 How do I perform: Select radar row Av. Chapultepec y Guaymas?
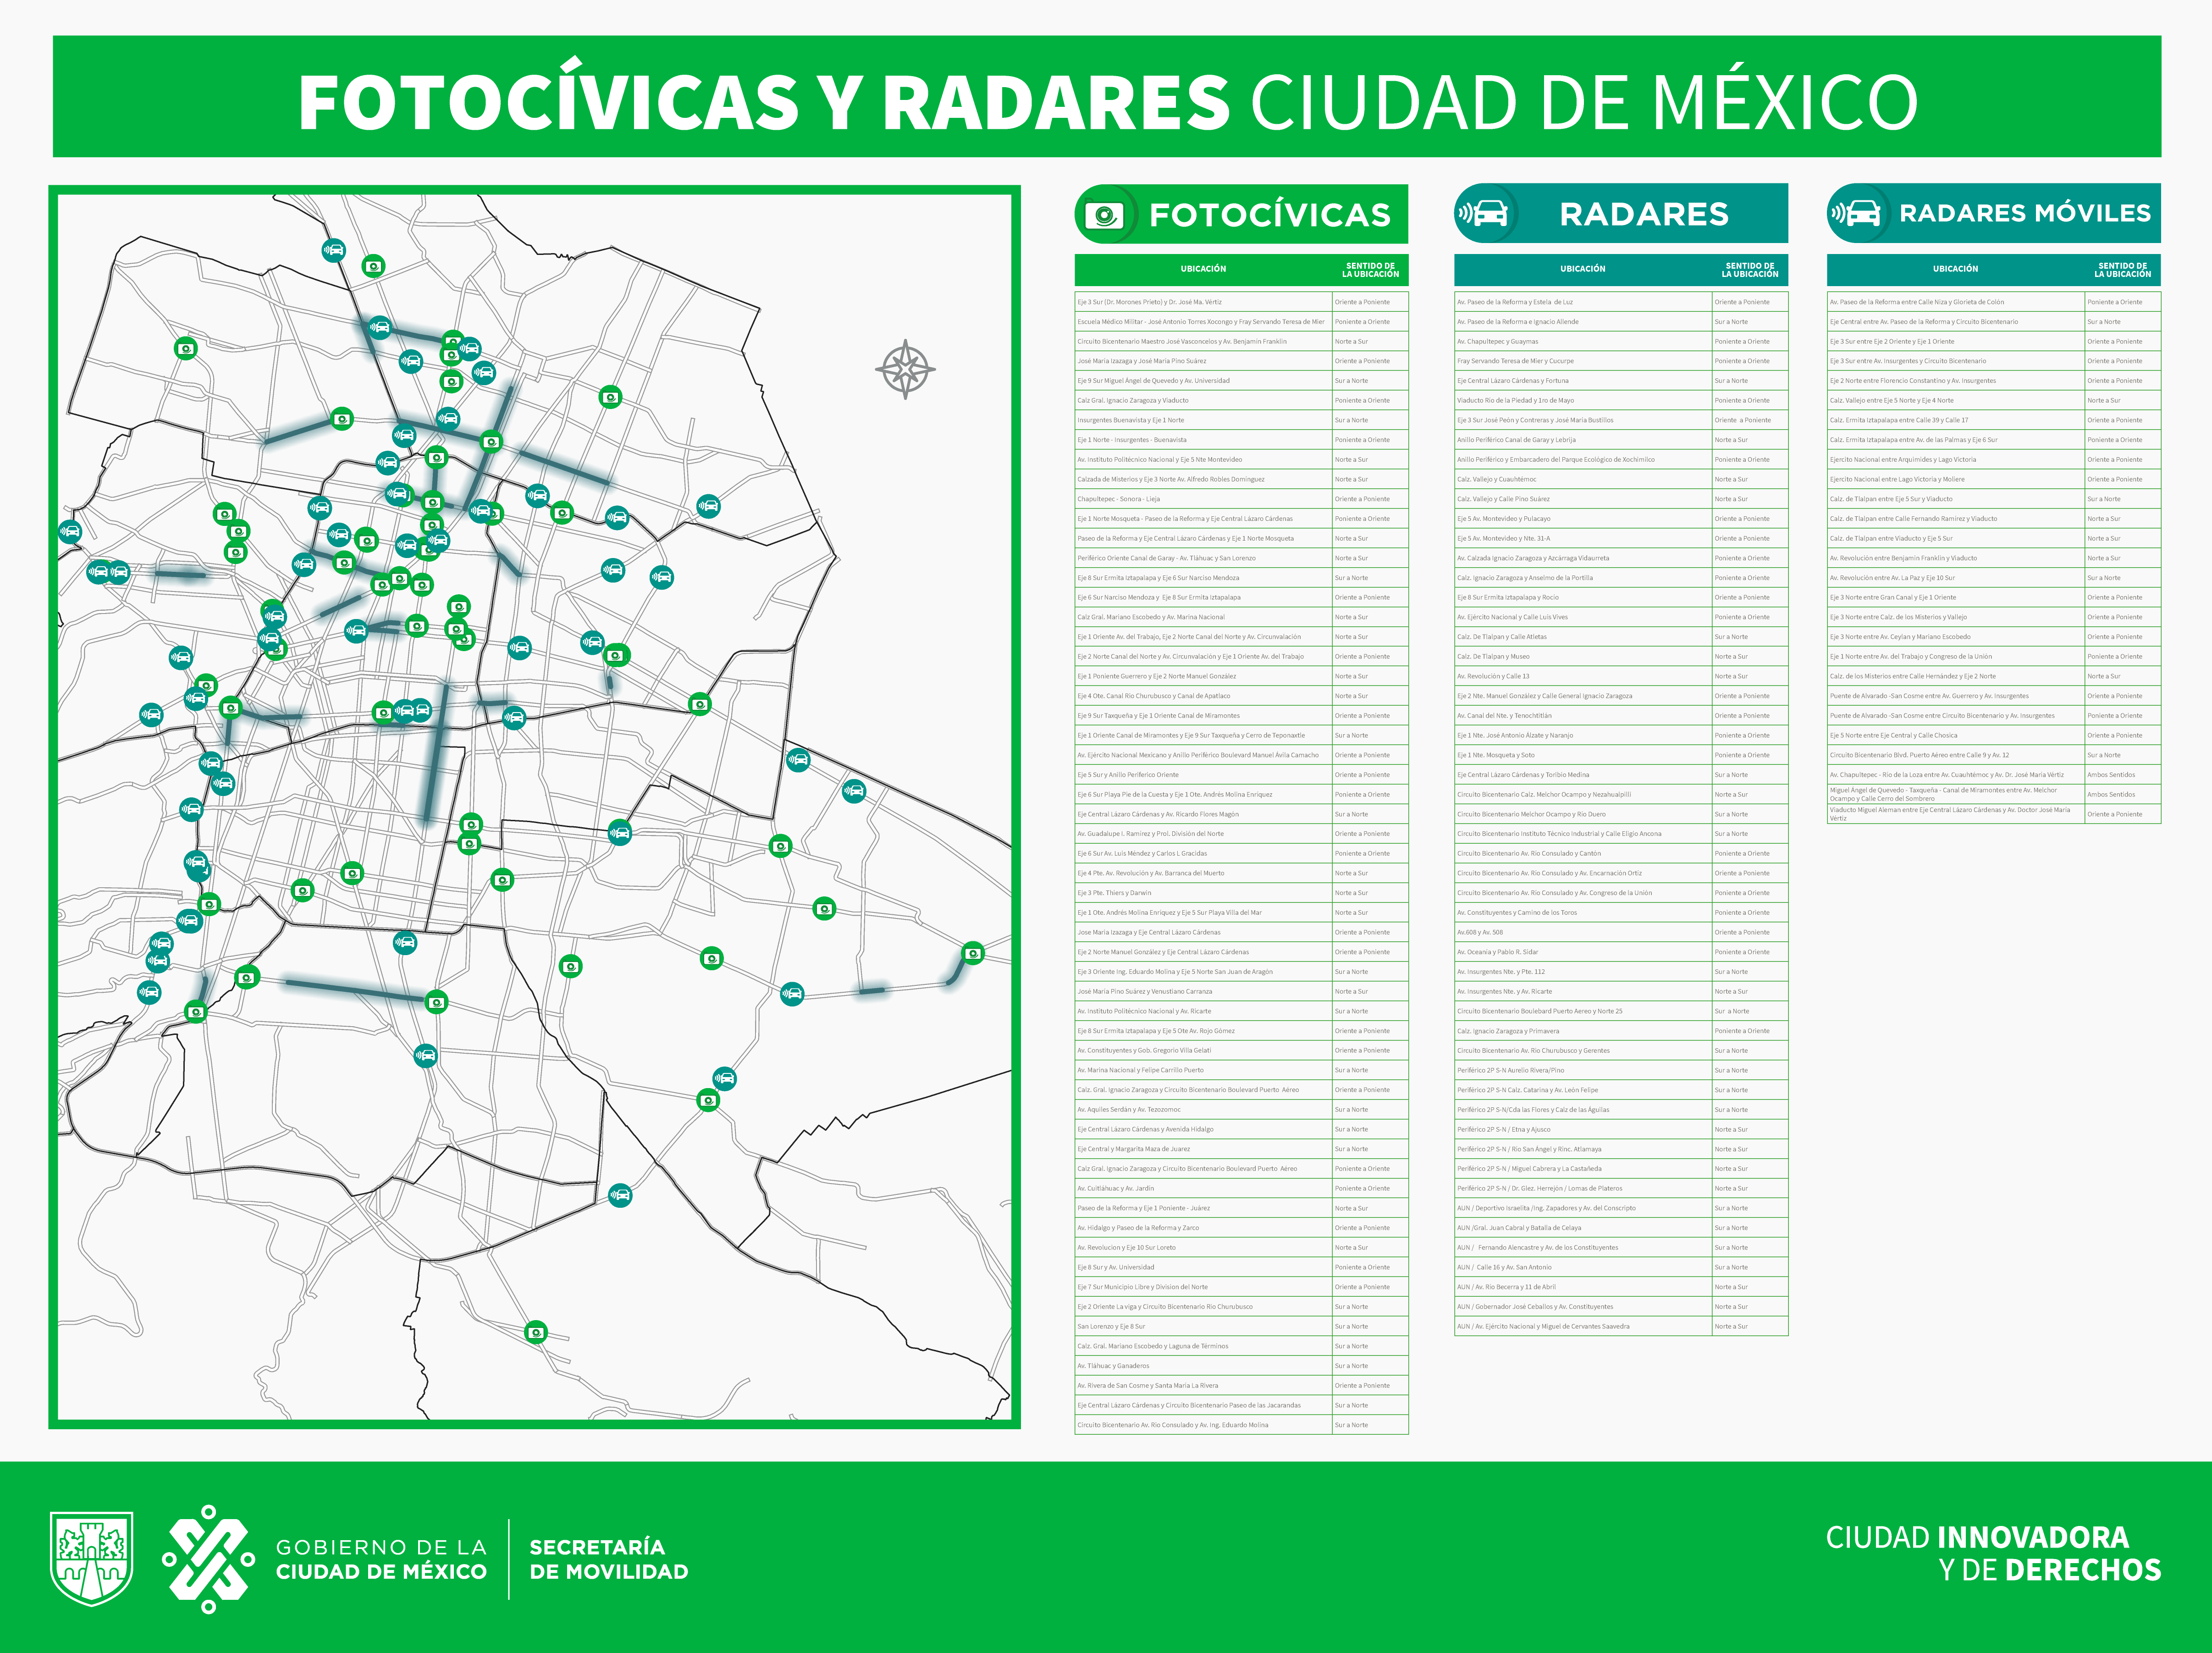click(x=1621, y=341)
